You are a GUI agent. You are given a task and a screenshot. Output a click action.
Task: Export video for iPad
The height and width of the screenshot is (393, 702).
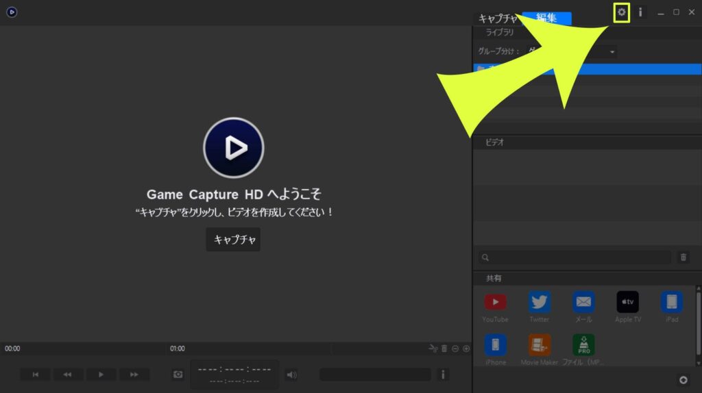671,302
